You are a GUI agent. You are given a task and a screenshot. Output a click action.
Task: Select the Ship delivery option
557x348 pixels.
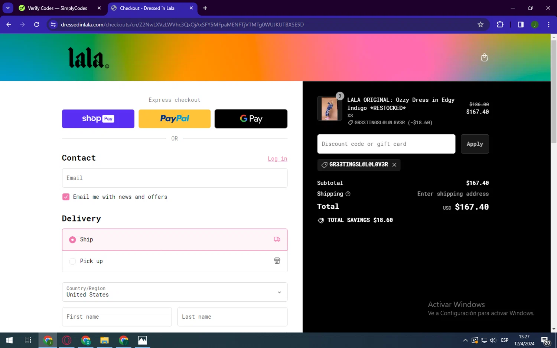coord(175,240)
